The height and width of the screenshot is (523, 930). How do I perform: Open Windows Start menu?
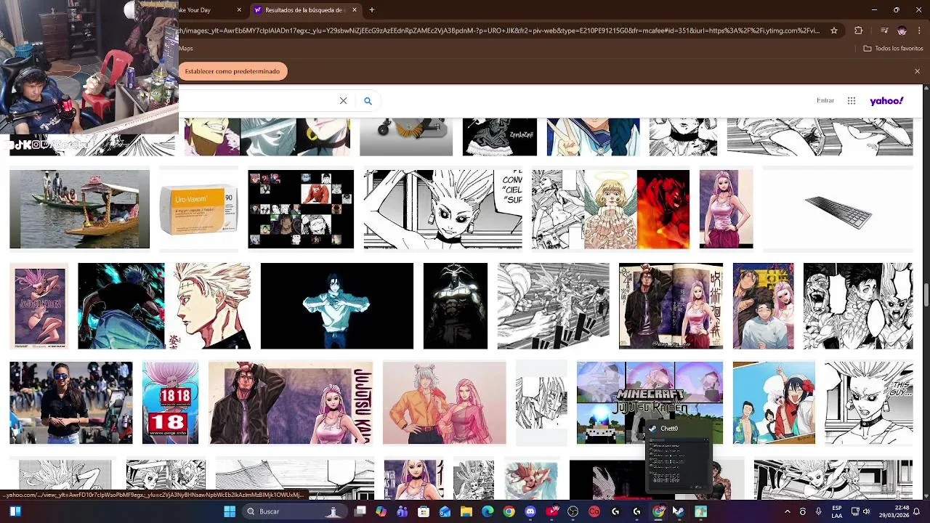230,511
